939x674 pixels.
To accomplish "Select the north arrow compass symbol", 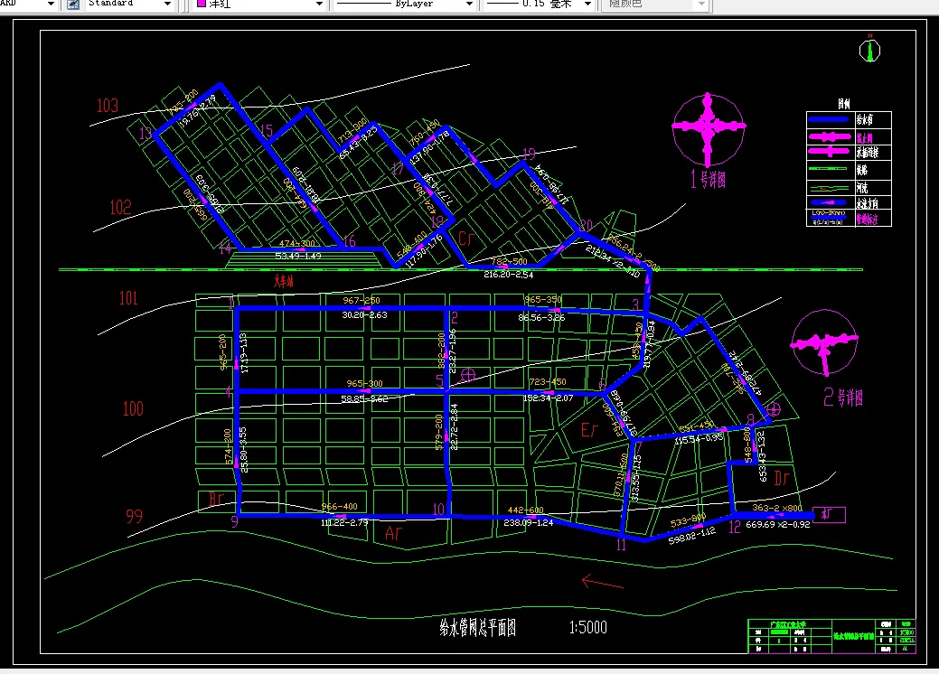I will coord(869,49).
